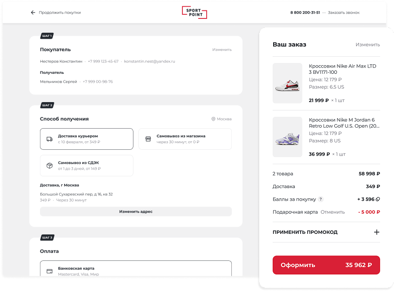
Task: Click the Изменить адрес button
Action: (136, 211)
